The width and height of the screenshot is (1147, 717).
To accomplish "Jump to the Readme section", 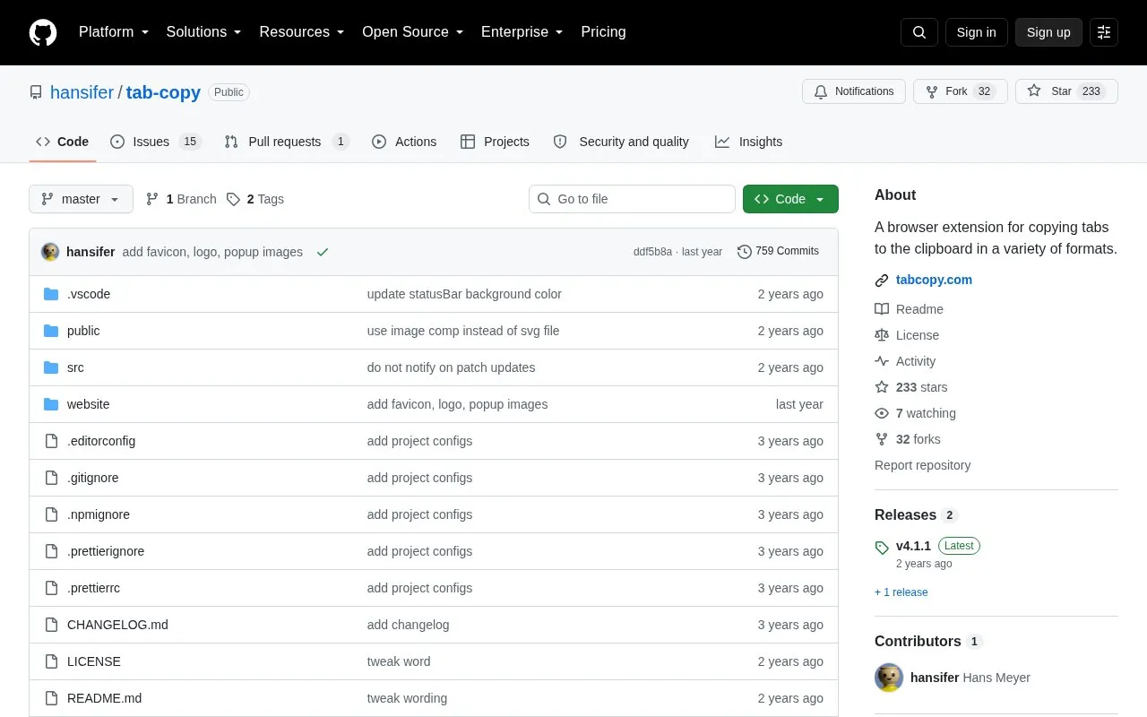I will tap(910, 309).
